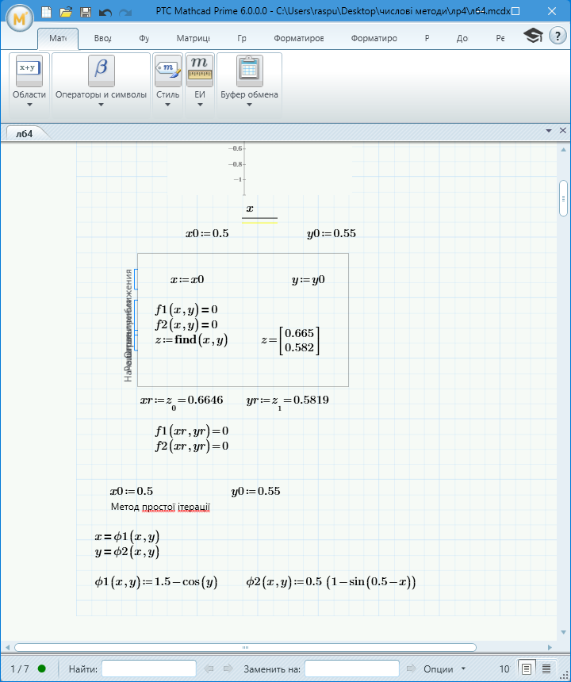This screenshot has width=571, height=682.
Task: Go to next search result arrow
Action: [x=228, y=669]
